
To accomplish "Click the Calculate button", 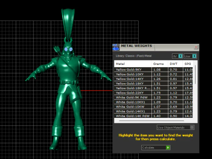I will coord(156,148).
